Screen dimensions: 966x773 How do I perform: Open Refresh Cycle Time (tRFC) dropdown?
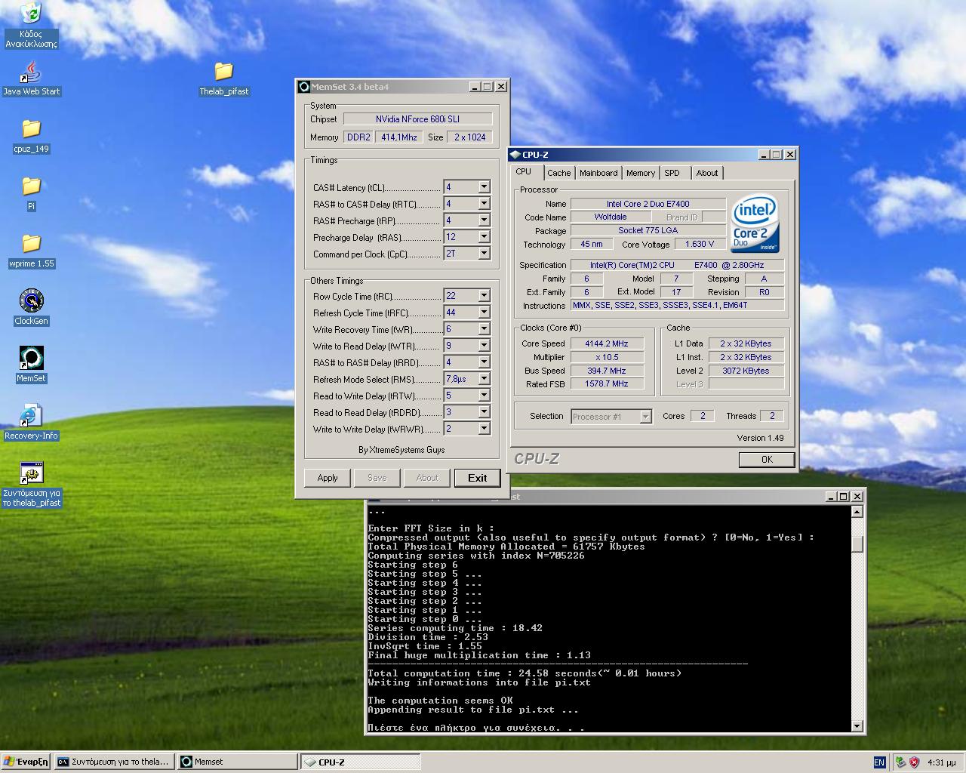coord(484,313)
